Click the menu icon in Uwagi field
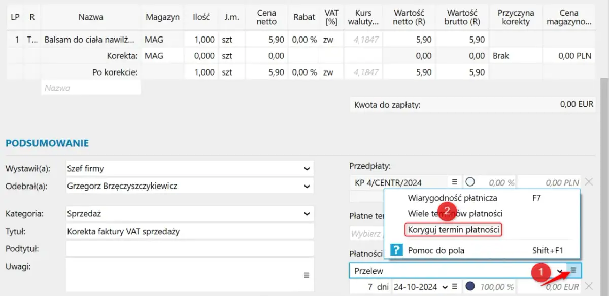 [306, 275]
